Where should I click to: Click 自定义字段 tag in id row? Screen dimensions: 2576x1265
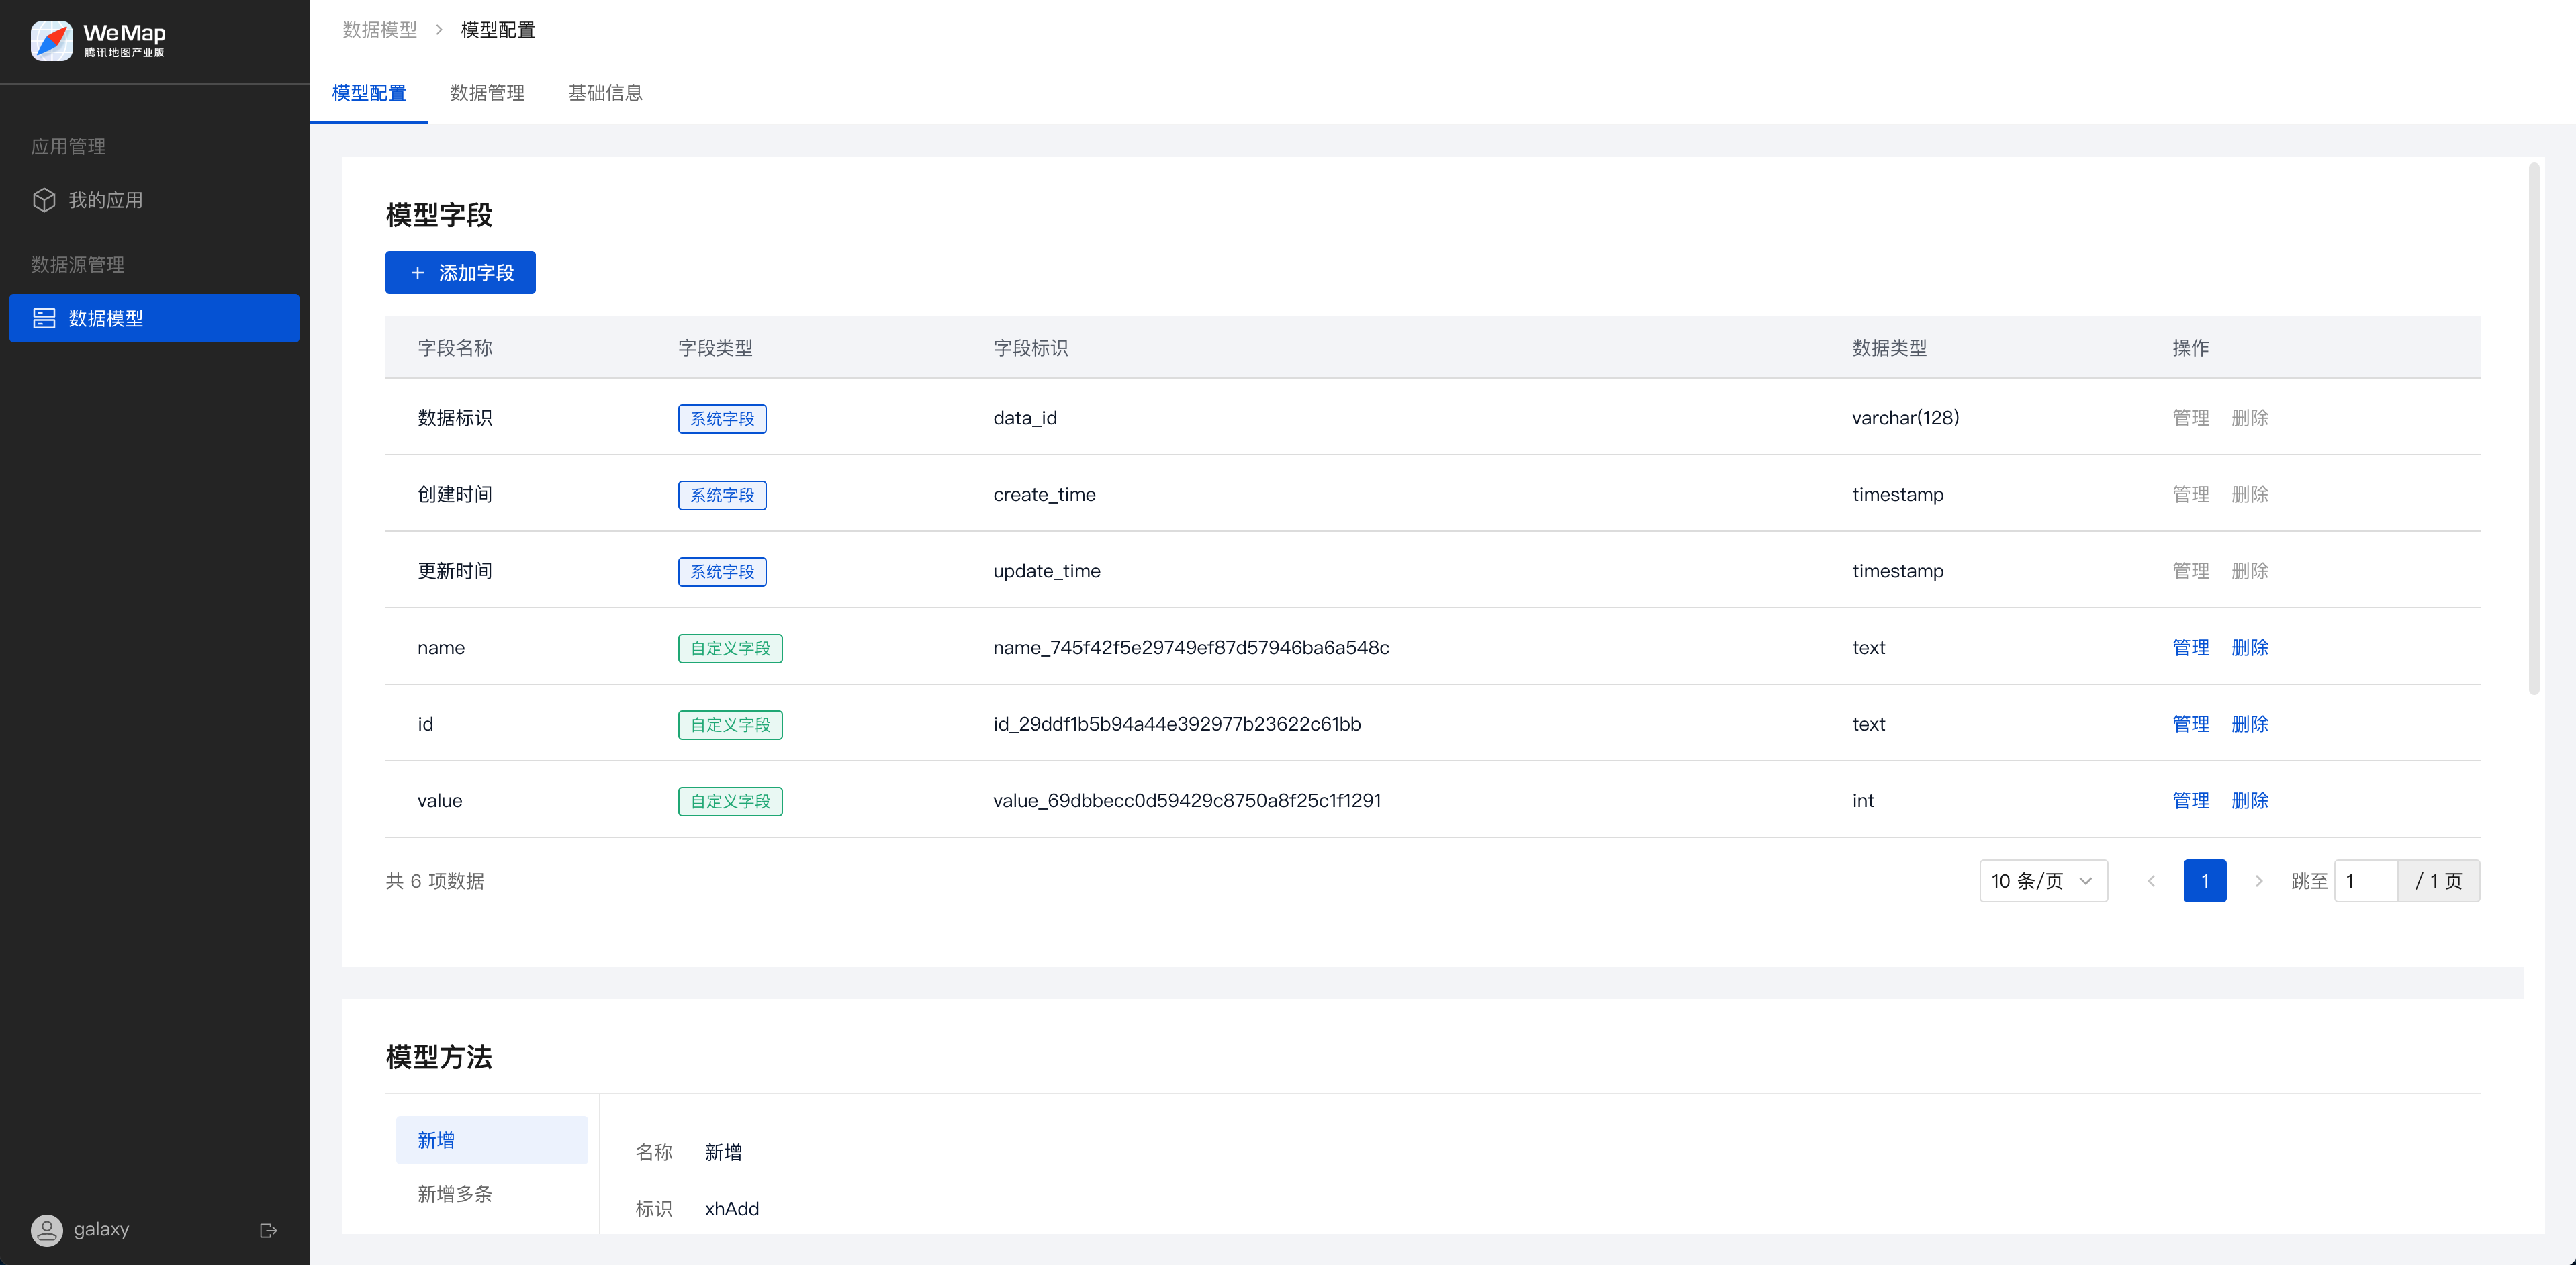coord(730,725)
